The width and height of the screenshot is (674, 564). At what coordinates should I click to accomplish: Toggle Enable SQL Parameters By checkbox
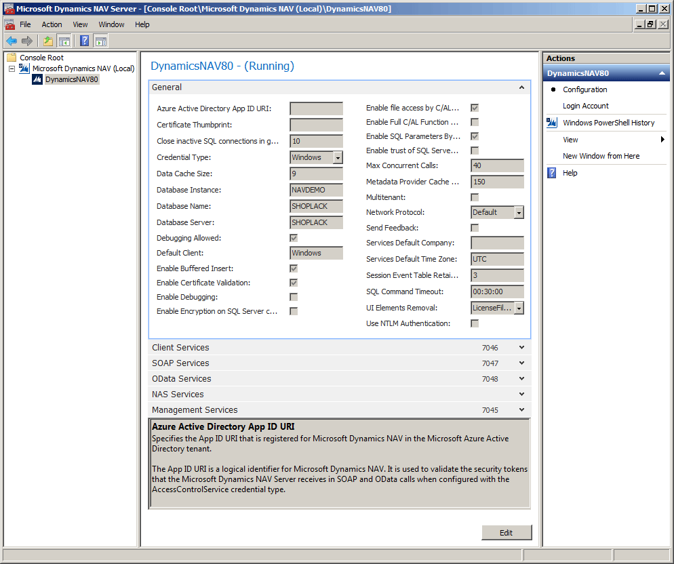(475, 136)
